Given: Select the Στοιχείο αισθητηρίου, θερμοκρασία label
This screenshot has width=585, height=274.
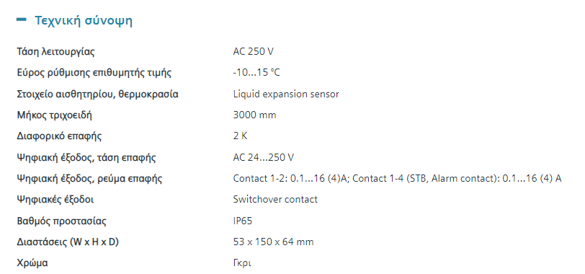Looking at the screenshot, I should pyautogui.click(x=98, y=94).
